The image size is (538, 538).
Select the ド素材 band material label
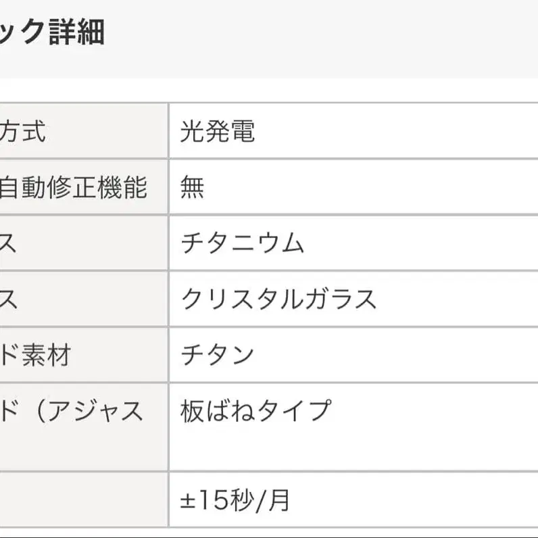tap(35, 355)
